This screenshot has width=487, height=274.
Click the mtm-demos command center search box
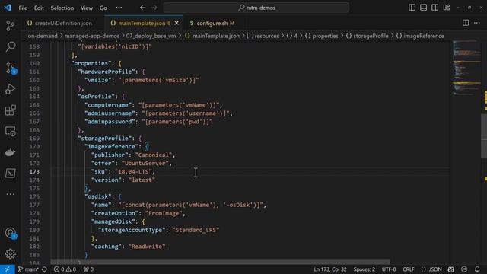click(256, 8)
